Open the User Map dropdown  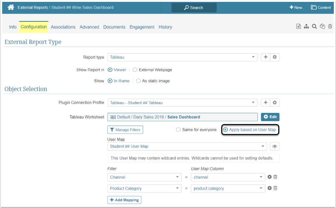pos(187,146)
